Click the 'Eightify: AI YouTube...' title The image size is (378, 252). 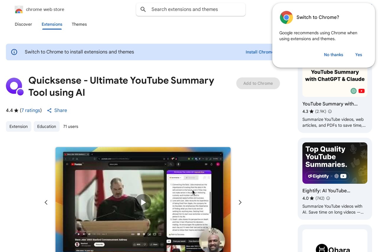tap(326, 191)
